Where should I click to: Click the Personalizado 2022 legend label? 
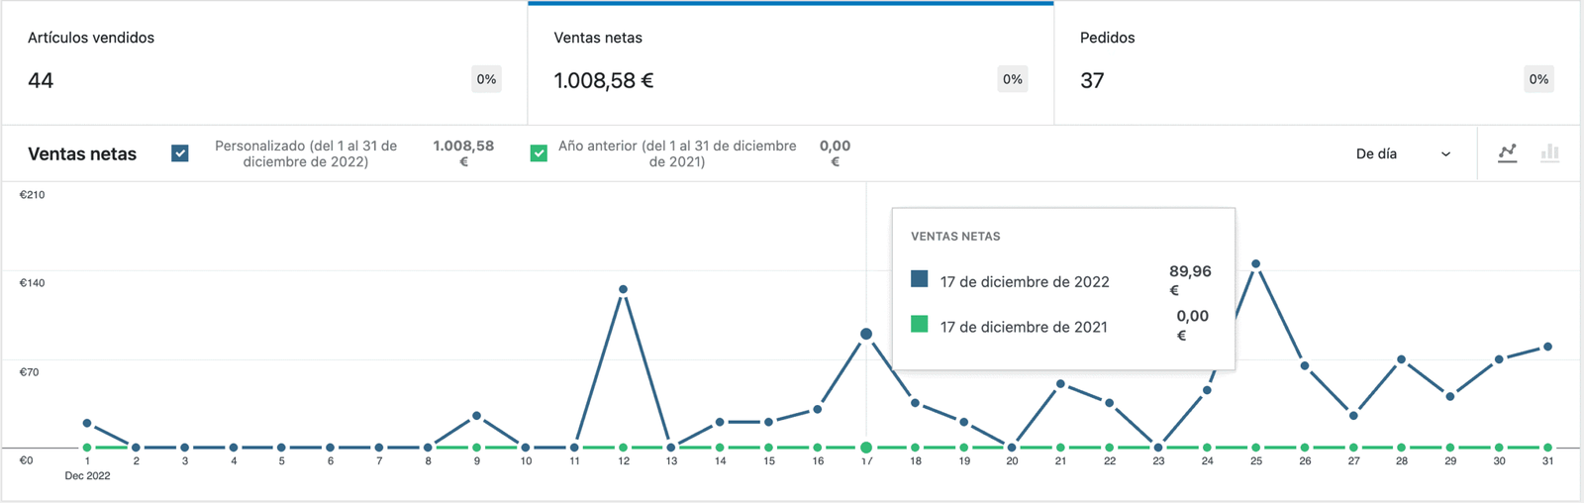tap(306, 153)
